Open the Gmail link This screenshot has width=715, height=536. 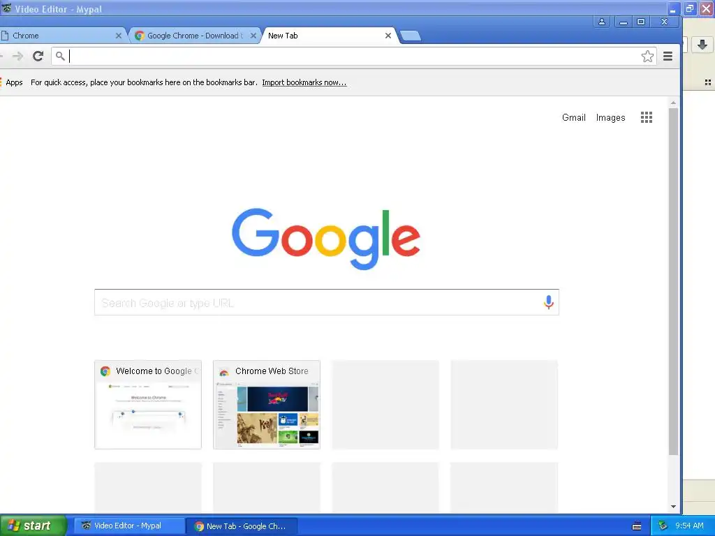click(x=574, y=117)
